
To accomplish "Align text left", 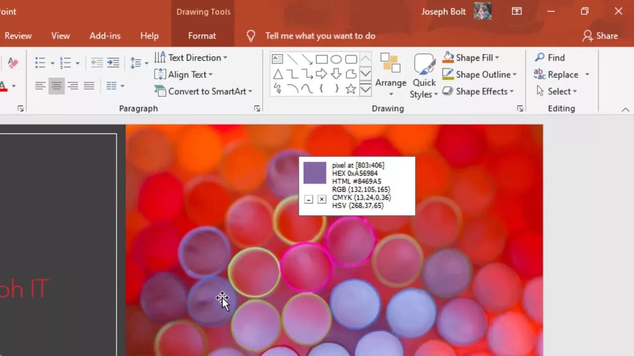I will pyautogui.click(x=41, y=86).
